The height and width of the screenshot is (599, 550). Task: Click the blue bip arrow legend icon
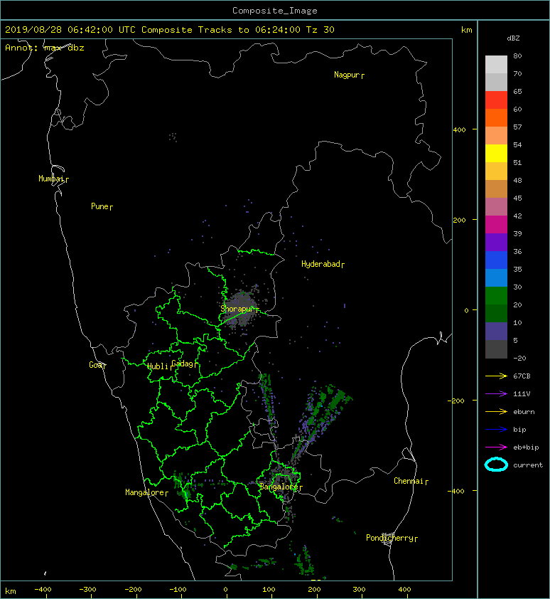point(496,430)
